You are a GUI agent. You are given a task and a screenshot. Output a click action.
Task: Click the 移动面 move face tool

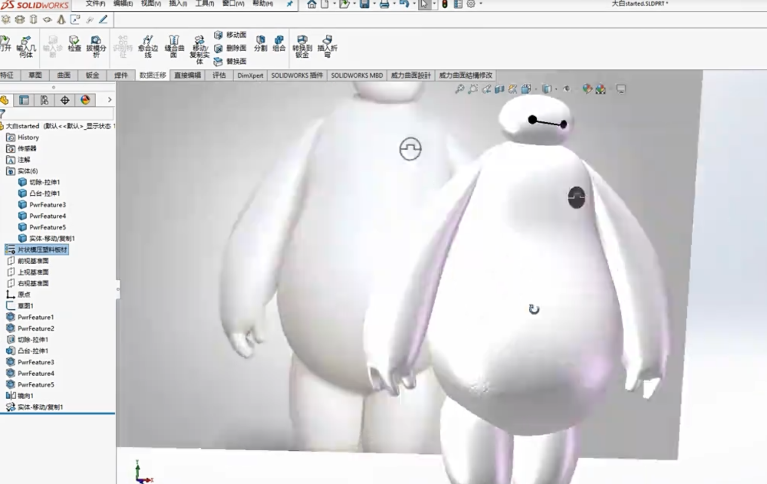[230, 35]
